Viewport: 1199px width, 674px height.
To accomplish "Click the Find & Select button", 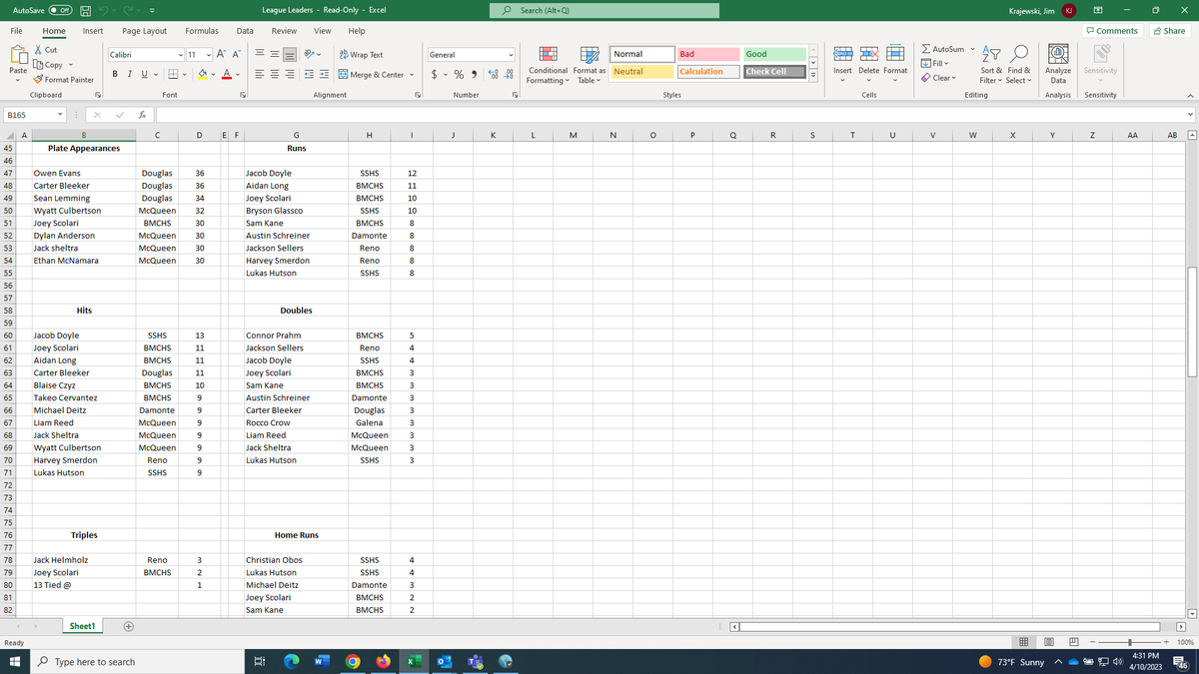I will pyautogui.click(x=1020, y=64).
